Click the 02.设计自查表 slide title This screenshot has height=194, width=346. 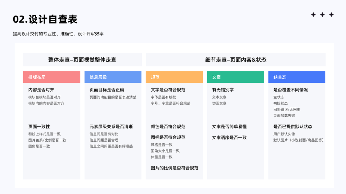(45, 19)
